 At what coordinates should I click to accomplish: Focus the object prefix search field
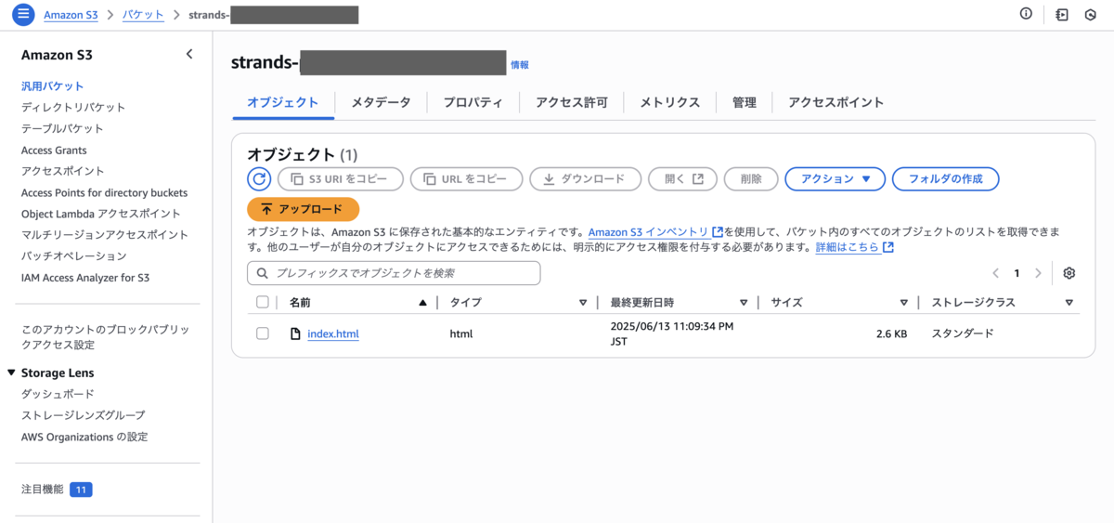tap(394, 273)
